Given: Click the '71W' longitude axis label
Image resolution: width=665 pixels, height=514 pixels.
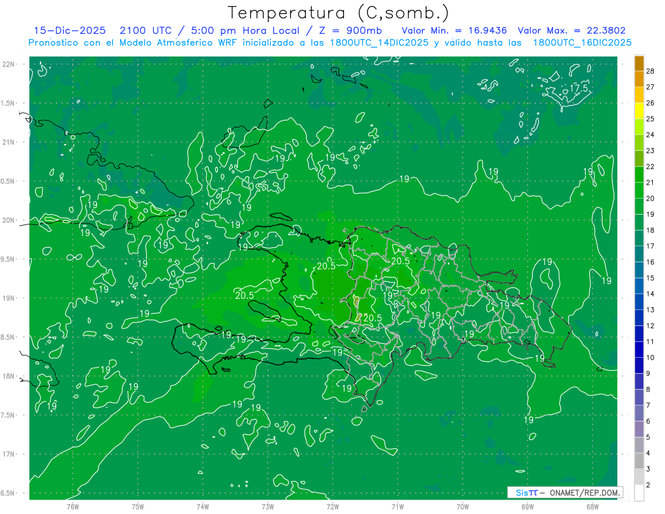Looking at the screenshot, I should click(x=397, y=506).
